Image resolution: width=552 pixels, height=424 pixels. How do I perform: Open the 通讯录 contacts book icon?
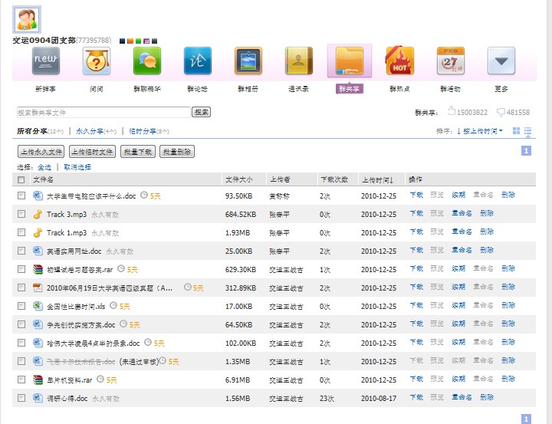[298, 61]
